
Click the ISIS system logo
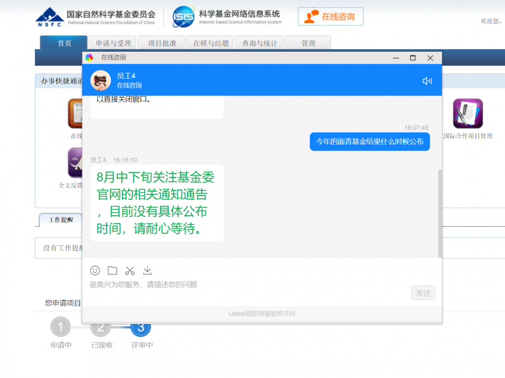pos(183,17)
